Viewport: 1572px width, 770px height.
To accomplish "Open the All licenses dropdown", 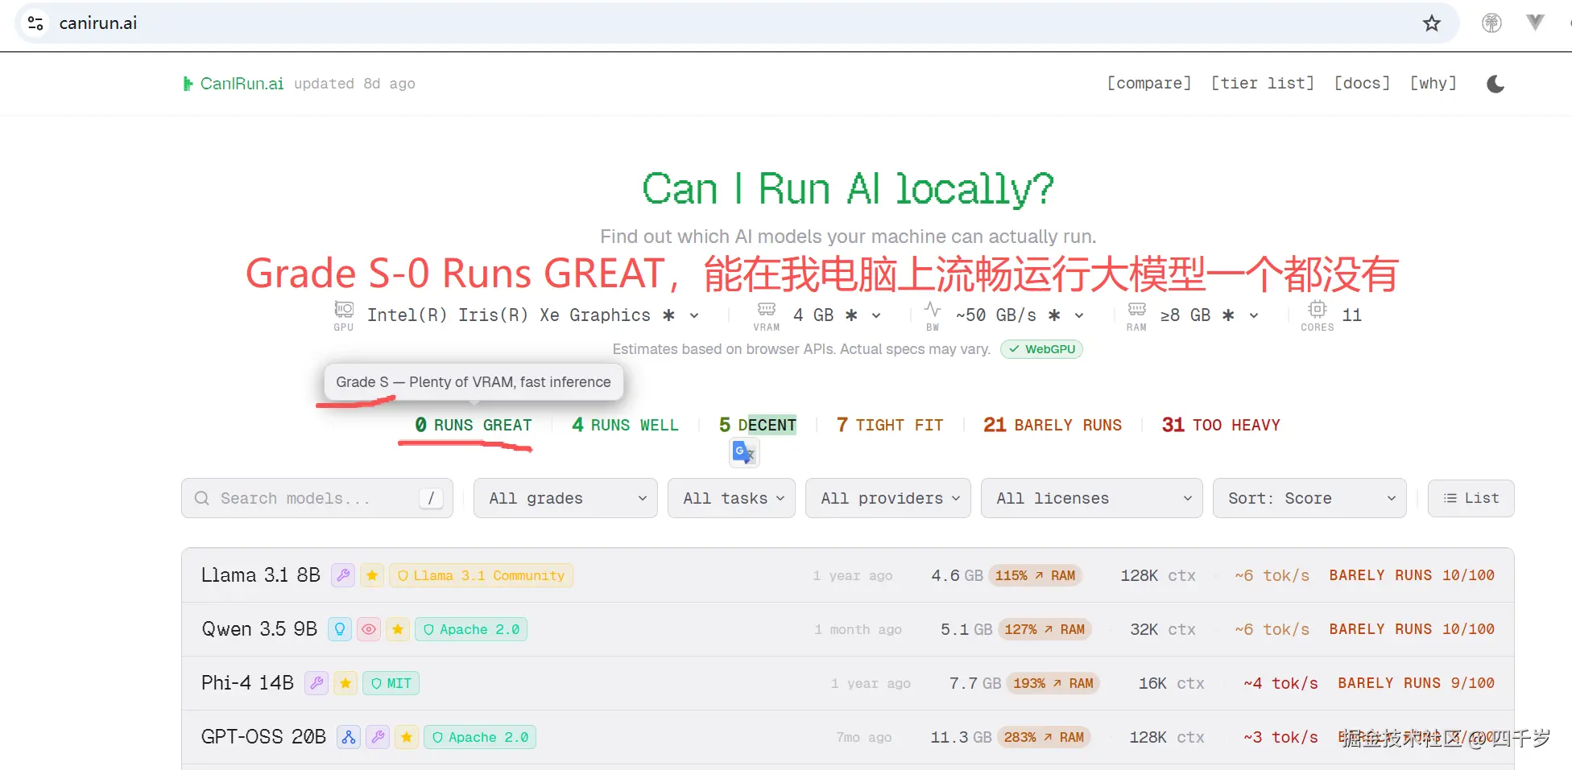I will coord(1091,499).
